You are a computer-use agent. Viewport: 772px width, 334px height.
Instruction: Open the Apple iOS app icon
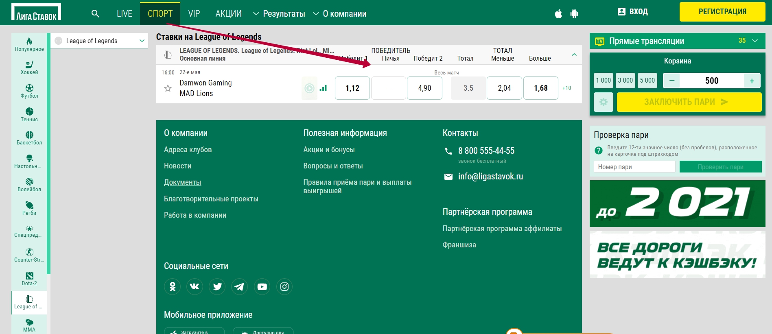[558, 14]
